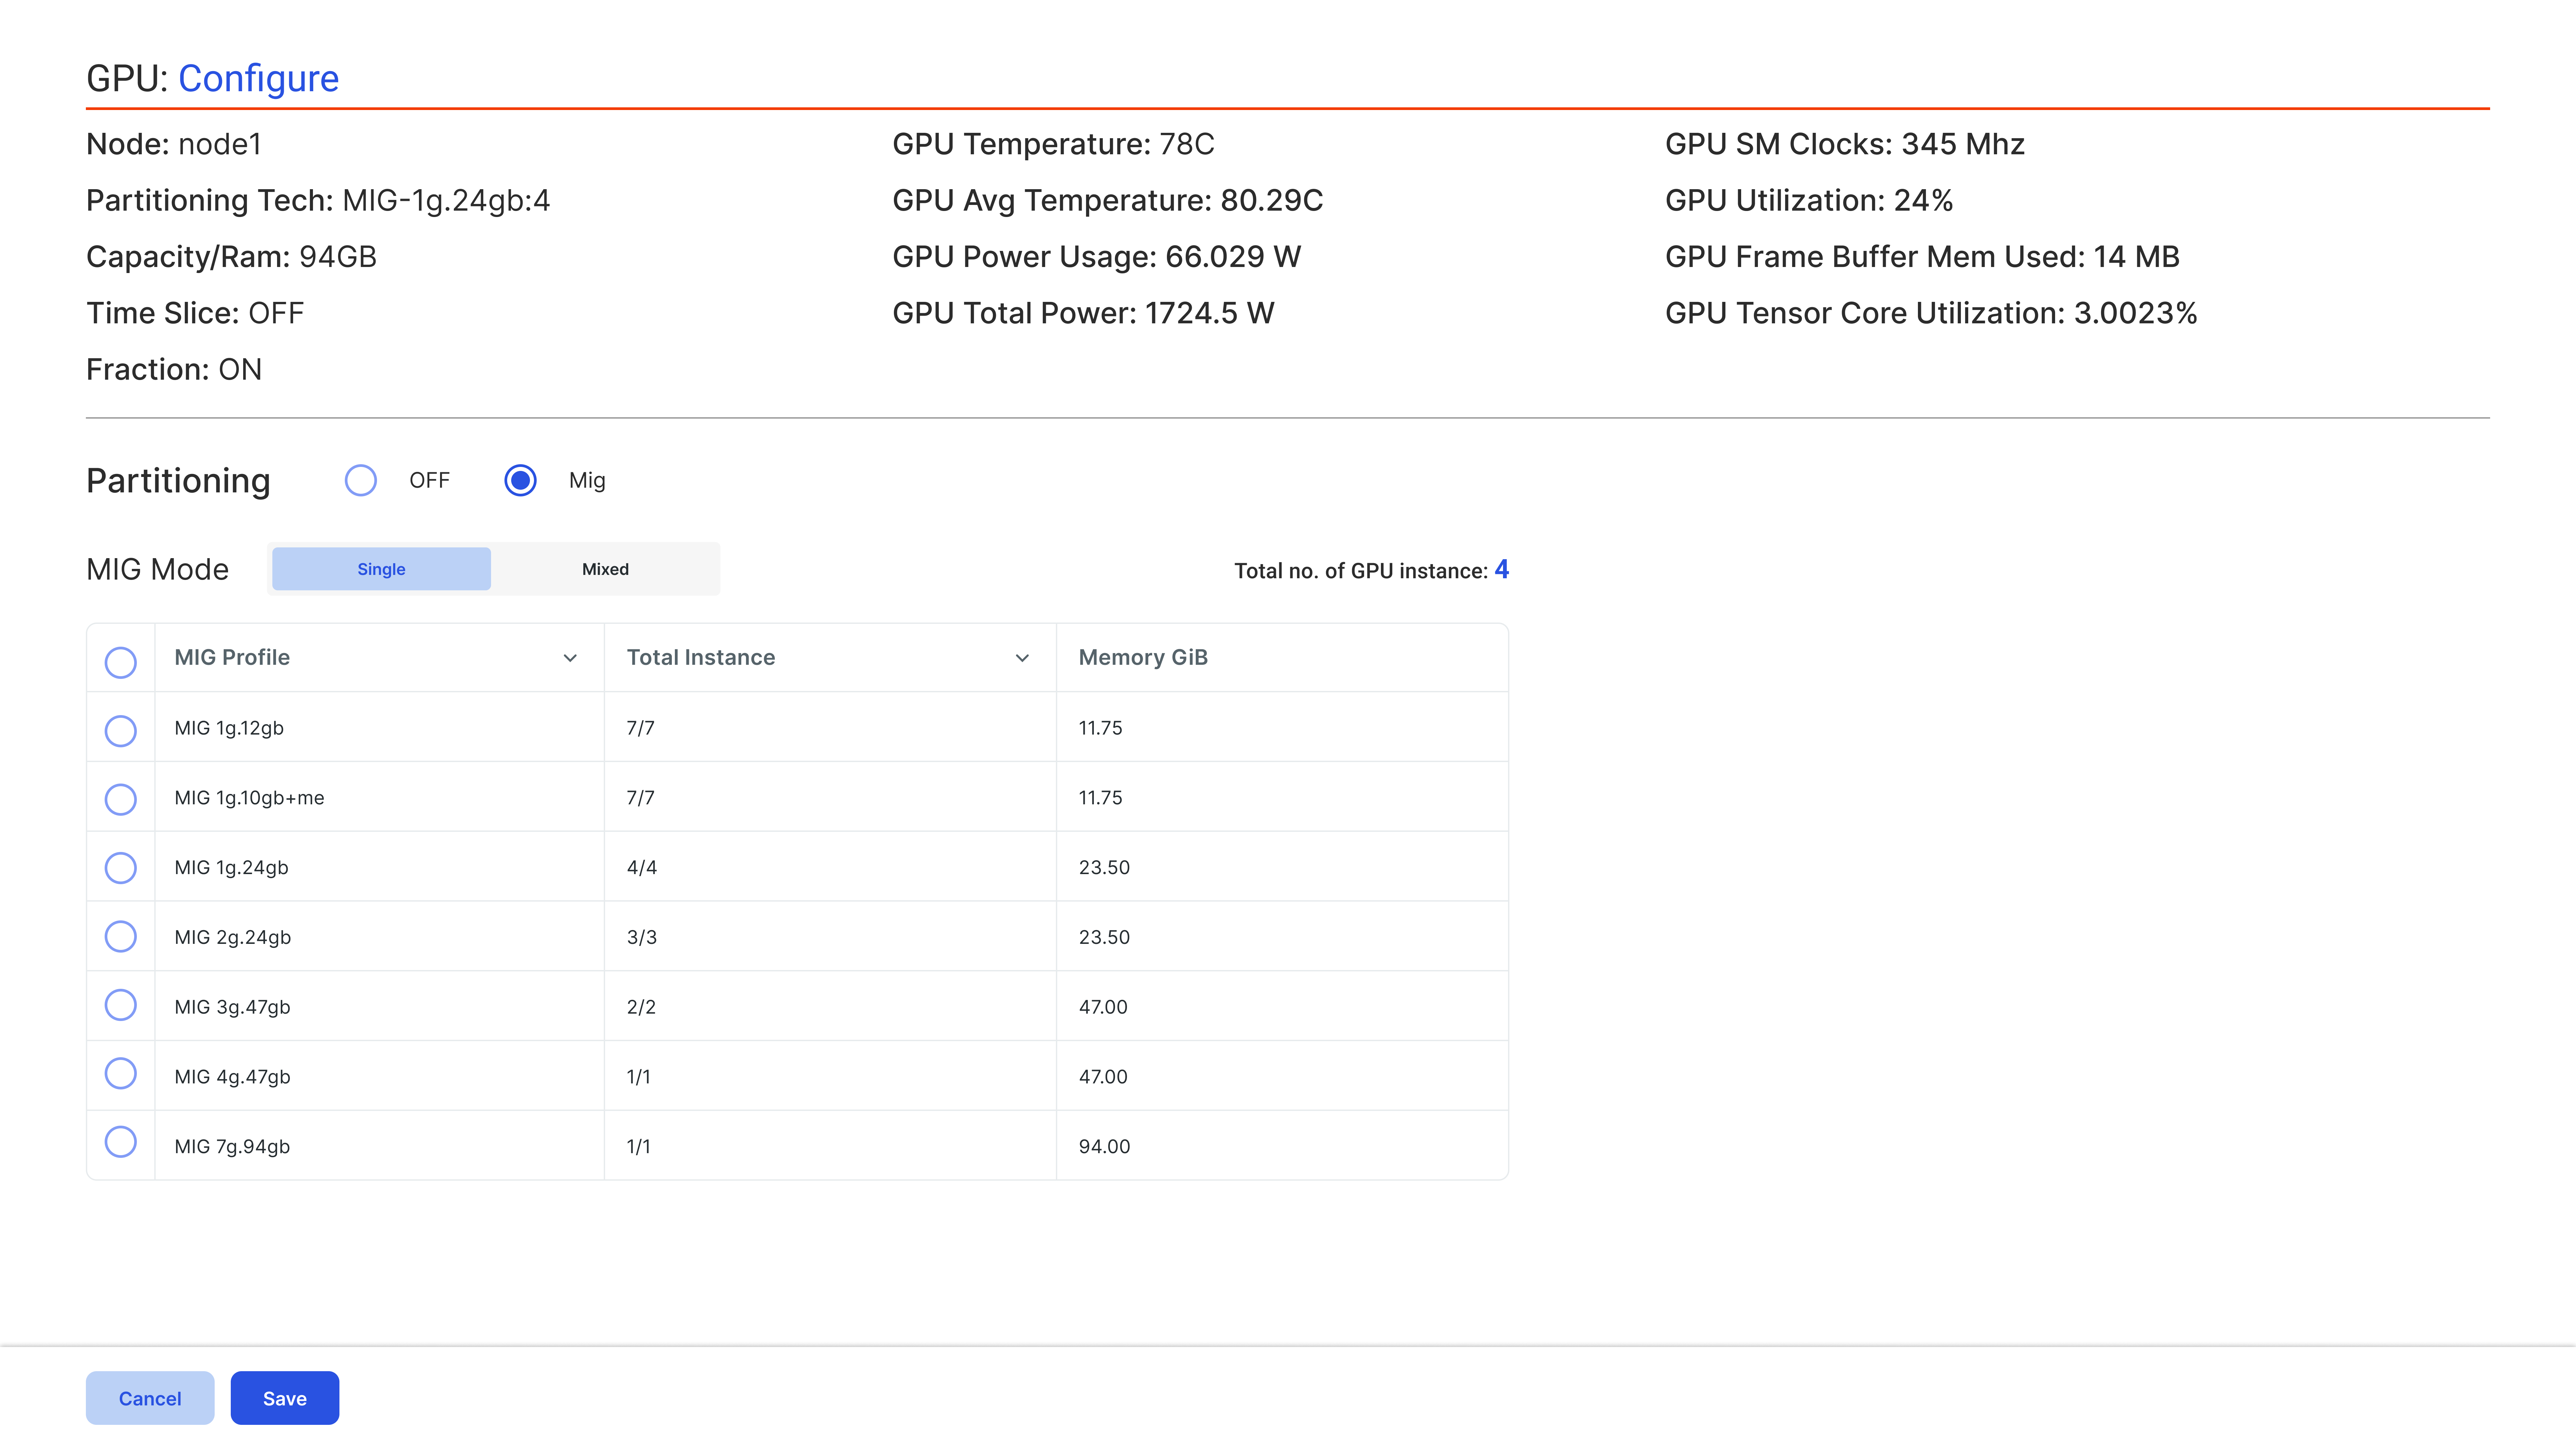Choose the MIG 4g.47gb profile radio
This screenshot has width=2576, height=1449.
(x=121, y=1073)
